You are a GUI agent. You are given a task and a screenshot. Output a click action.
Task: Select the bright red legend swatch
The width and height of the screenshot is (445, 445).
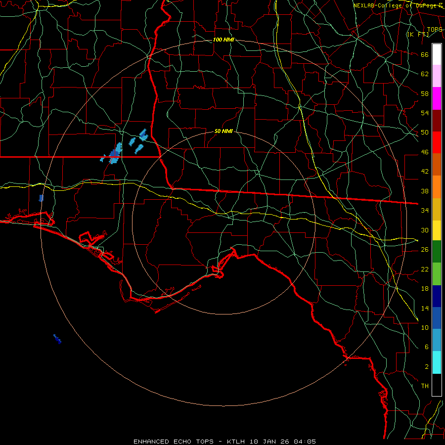click(x=437, y=142)
